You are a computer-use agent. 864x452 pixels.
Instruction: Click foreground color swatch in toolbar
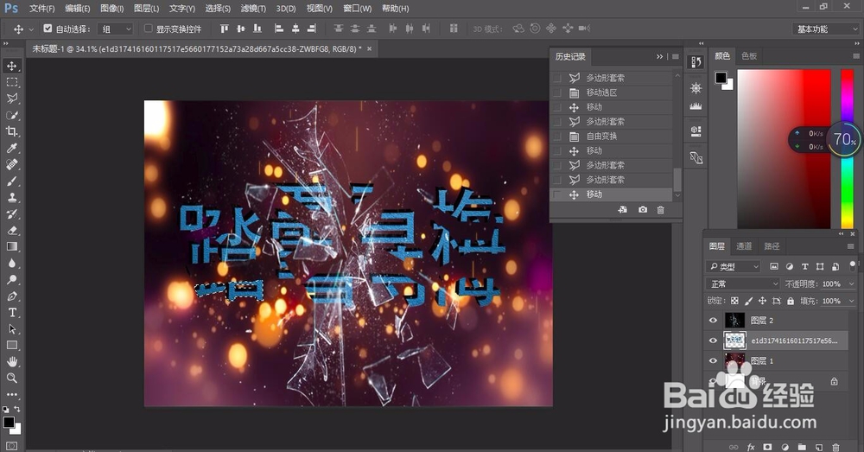(9, 423)
